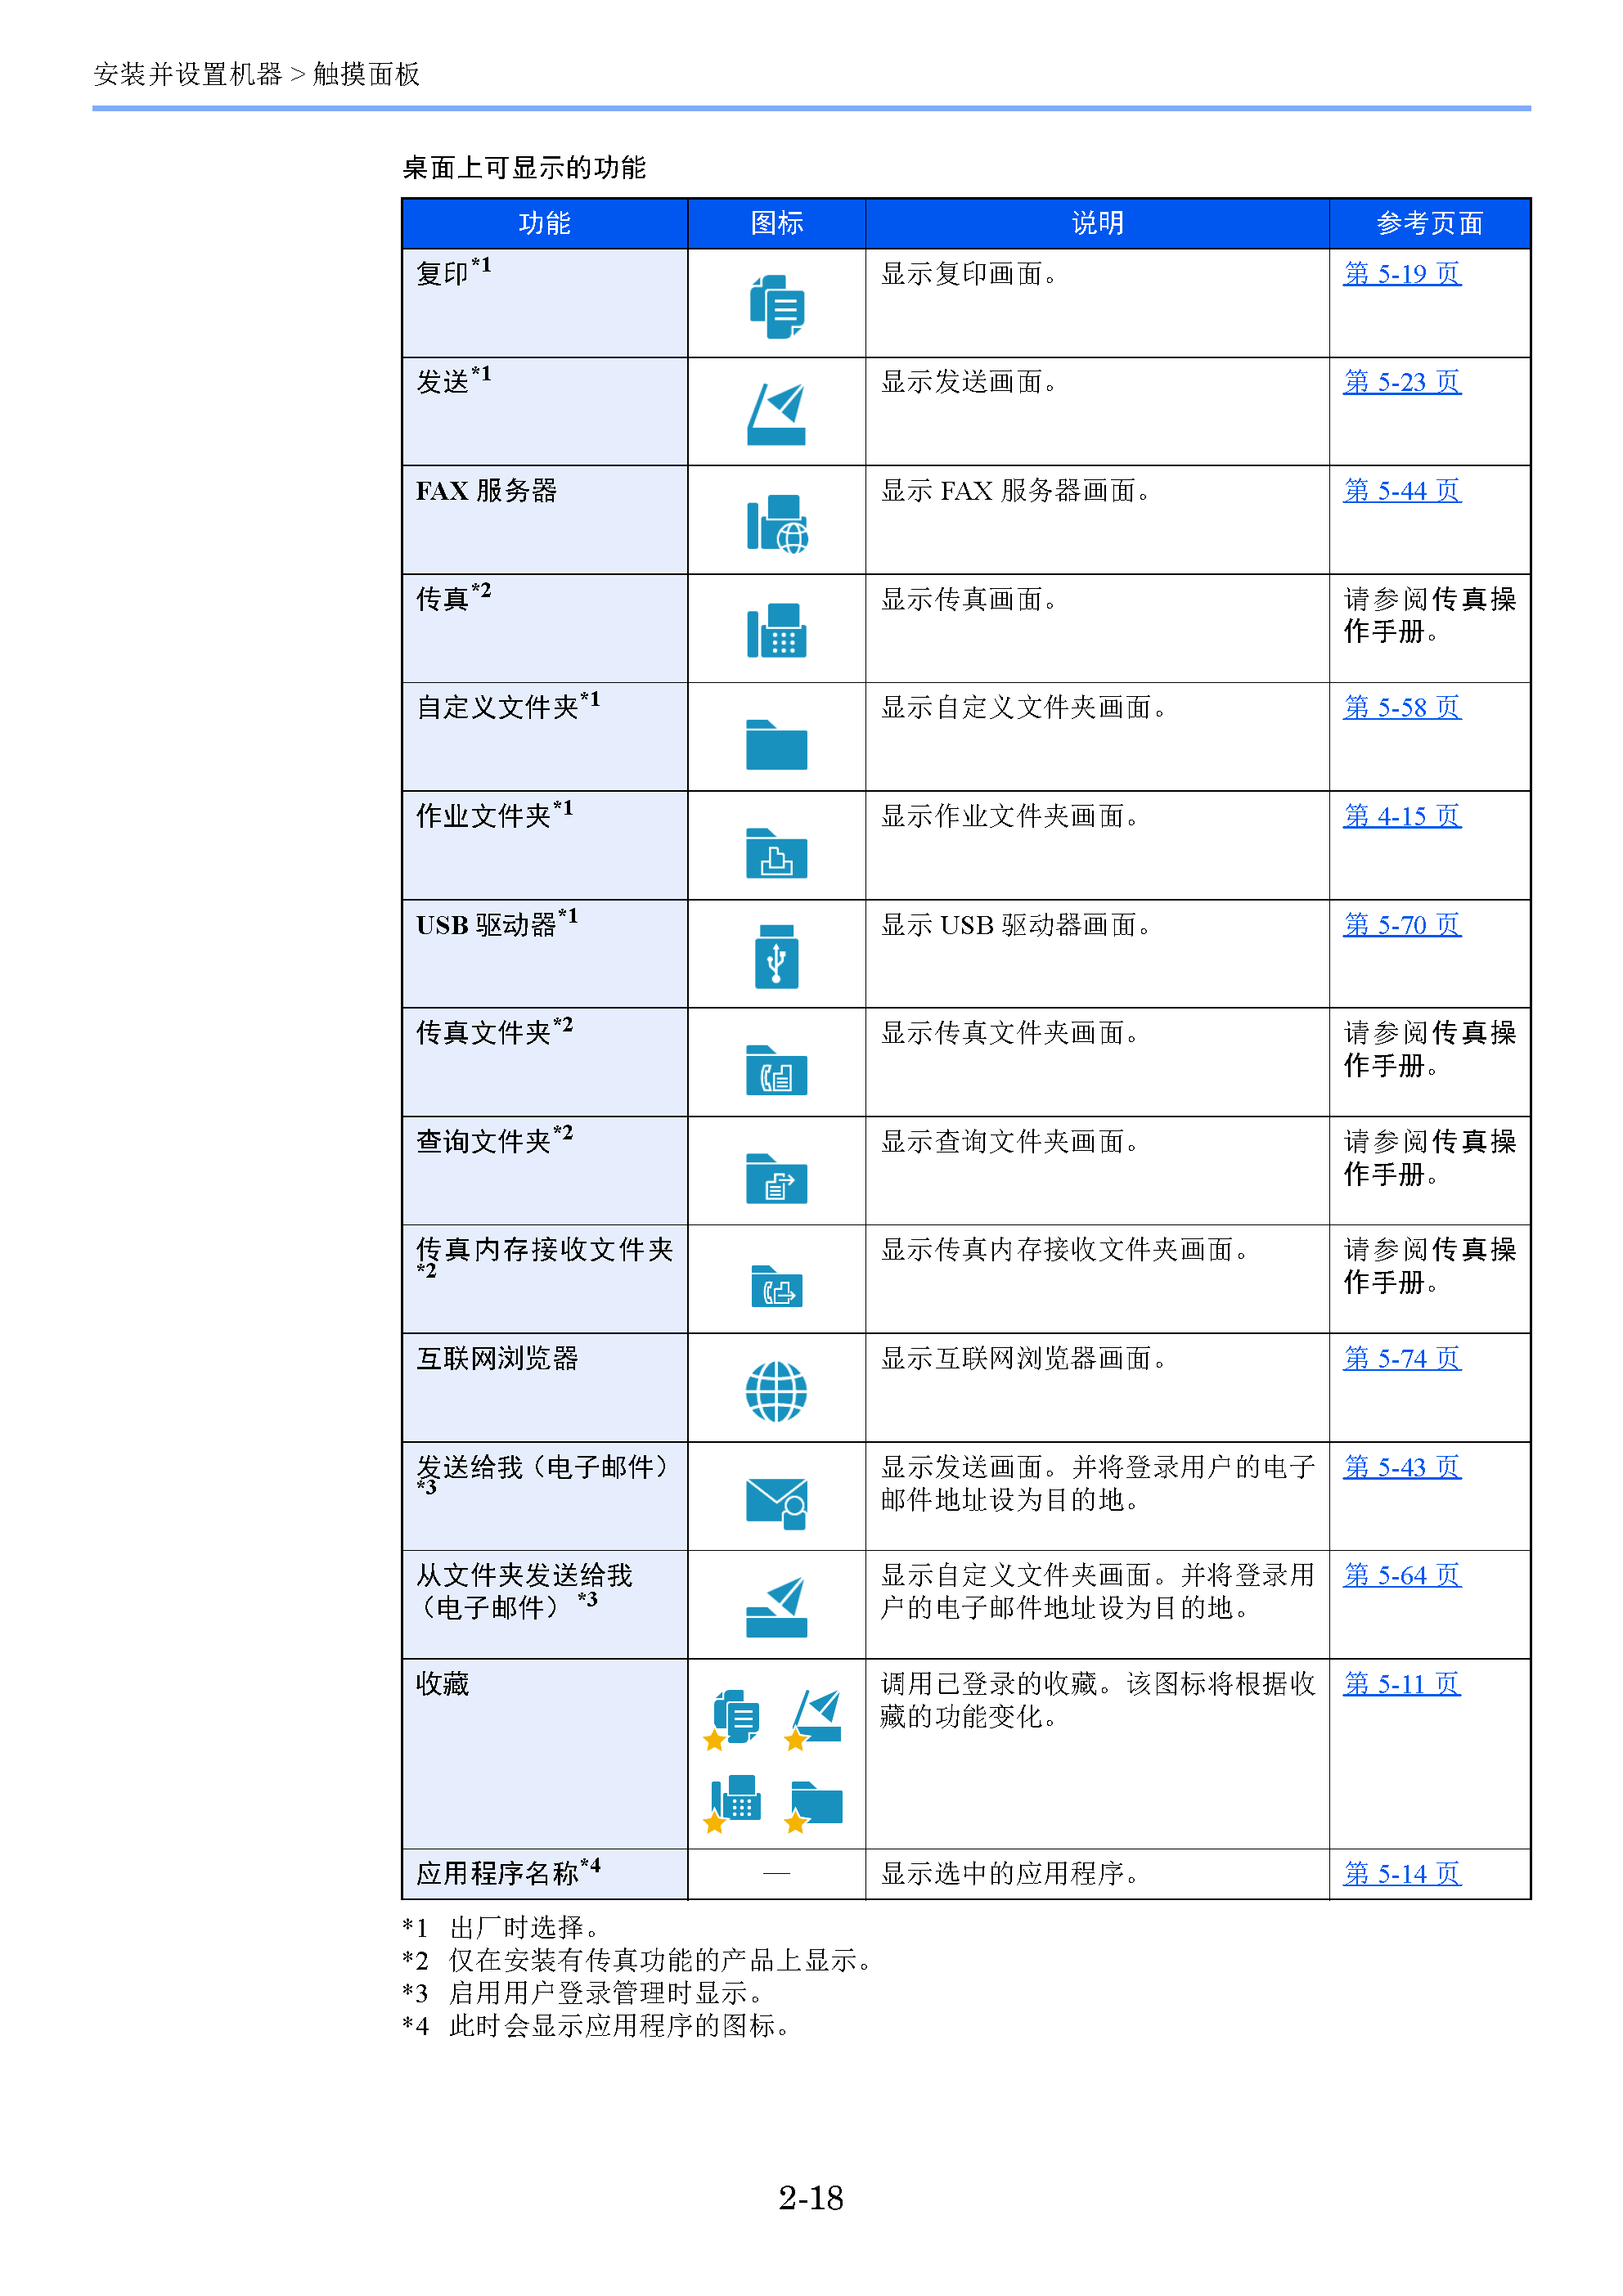Click the favorite folder icon with star

pyautogui.click(x=813, y=1806)
